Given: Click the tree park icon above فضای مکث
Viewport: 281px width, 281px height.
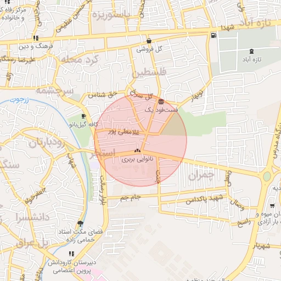Looking at the screenshot, I should coord(80,223).
